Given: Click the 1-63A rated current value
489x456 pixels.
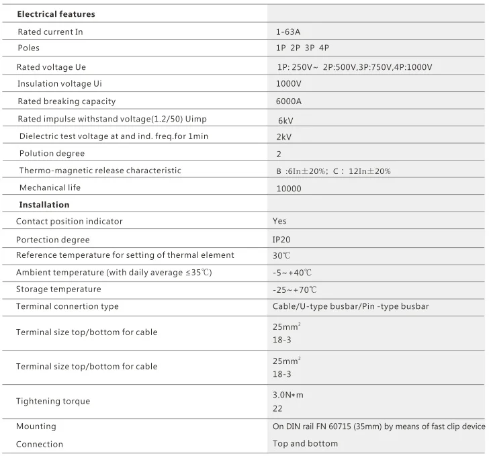Looking at the screenshot, I should 288,32.
